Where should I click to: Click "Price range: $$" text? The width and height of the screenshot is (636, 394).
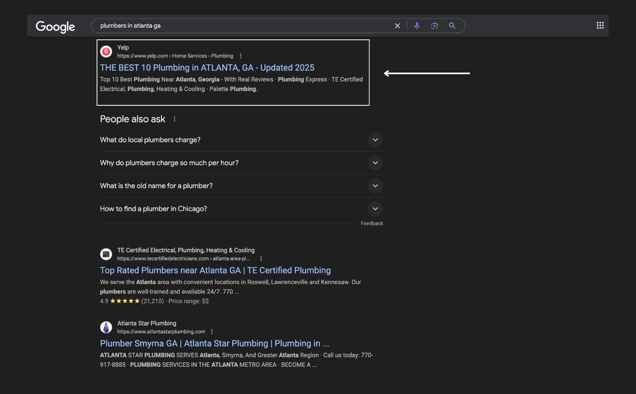coord(188,301)
